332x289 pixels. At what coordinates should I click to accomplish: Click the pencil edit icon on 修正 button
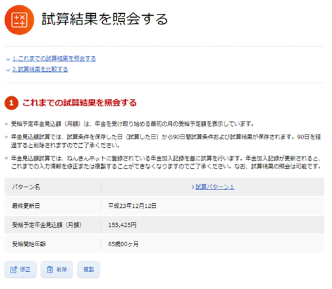(x=14, y=270)
